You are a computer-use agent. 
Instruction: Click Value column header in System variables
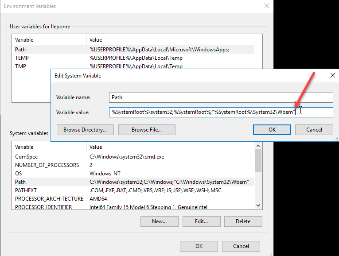[170, 147]
